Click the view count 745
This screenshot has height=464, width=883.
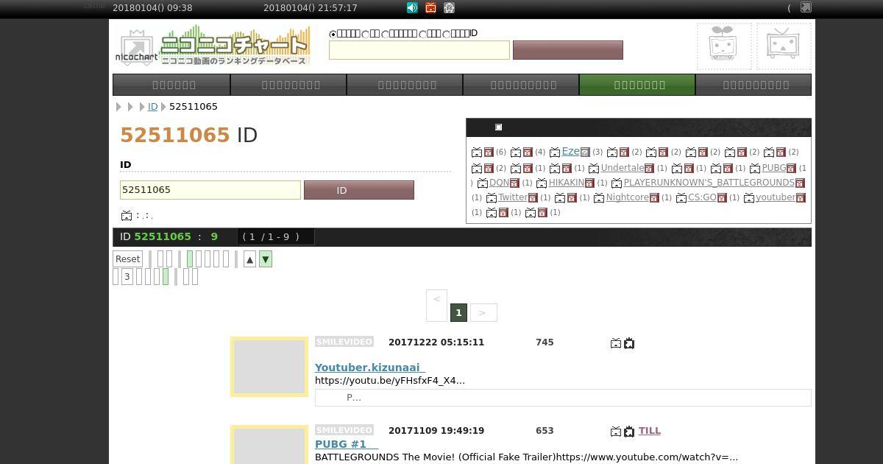tap(545, 342)
